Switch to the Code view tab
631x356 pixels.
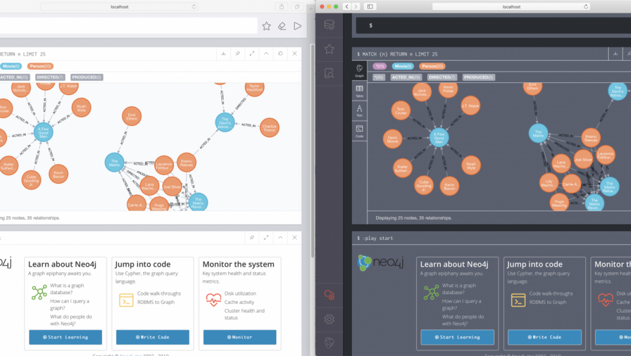[359, 131]
